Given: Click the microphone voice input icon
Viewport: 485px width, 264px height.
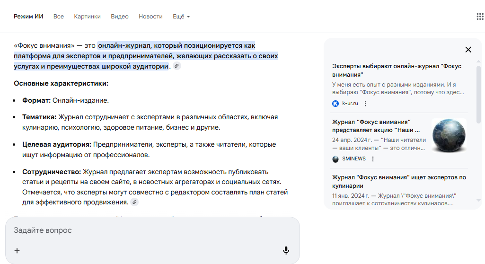Looking at the screenshot, I should coord(286,250).
